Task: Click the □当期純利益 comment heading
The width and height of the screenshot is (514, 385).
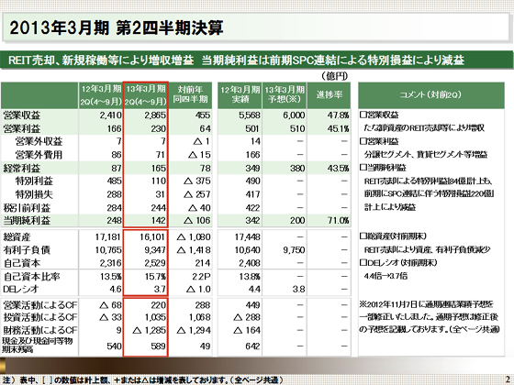Action: [383, 168]
